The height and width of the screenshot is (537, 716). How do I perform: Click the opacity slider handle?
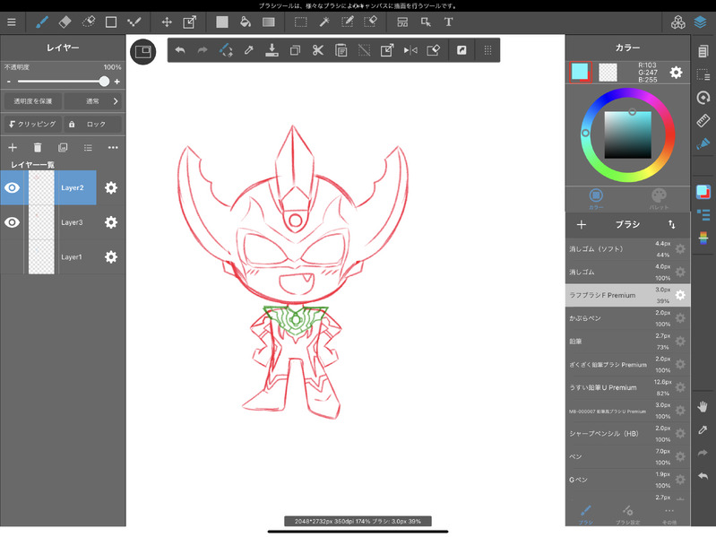(104, 82)
